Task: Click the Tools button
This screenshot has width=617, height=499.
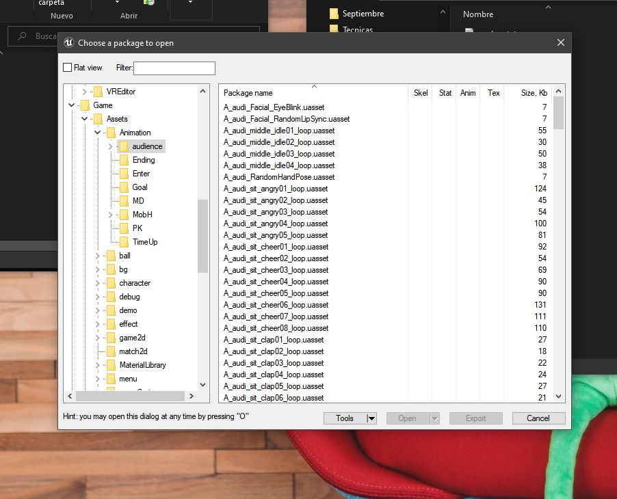Action: pos(345,418)
